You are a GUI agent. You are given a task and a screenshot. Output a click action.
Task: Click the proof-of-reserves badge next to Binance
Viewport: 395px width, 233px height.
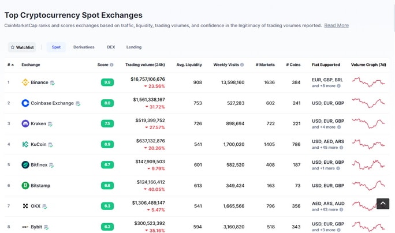pyautogui.click(x=52, y=83)
